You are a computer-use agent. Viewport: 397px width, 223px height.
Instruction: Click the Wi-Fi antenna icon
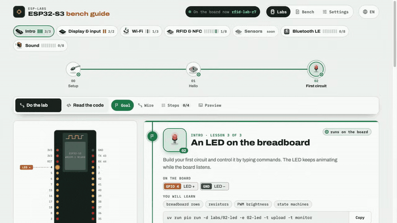pos(126,31)
